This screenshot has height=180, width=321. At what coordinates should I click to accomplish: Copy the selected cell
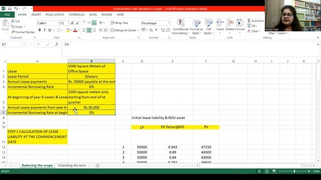[x=17, y=26]
